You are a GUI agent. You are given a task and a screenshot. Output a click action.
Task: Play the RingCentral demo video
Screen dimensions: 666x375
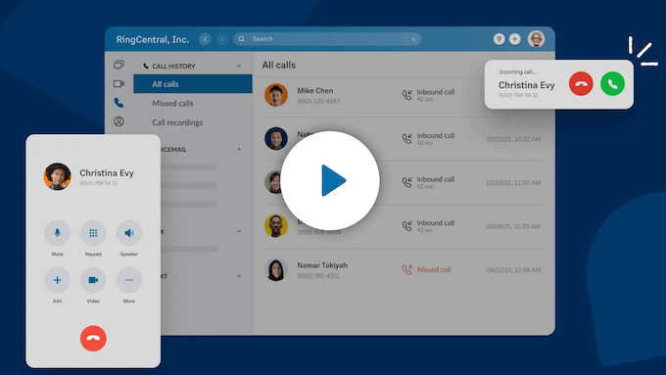pyautogui.click(x=330, y=180)
